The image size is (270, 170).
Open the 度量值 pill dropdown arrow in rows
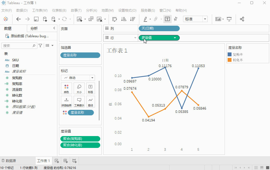point(175,38)
